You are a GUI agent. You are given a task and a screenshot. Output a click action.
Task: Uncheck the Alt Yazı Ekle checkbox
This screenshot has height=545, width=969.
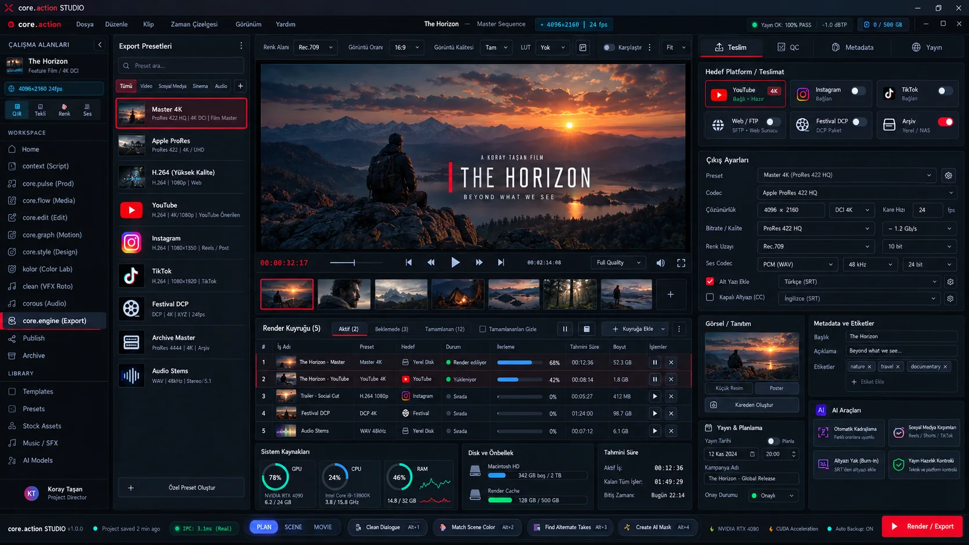710,281
